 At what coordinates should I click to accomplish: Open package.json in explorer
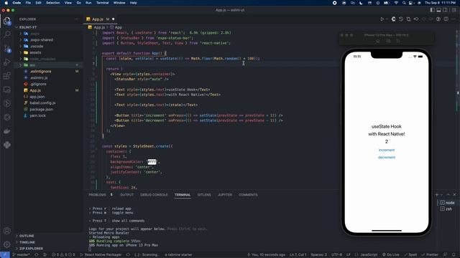[x=42, y=110]
